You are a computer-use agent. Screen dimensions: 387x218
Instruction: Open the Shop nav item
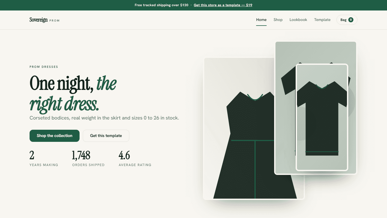pyautogui.click(x=278, y=20)
